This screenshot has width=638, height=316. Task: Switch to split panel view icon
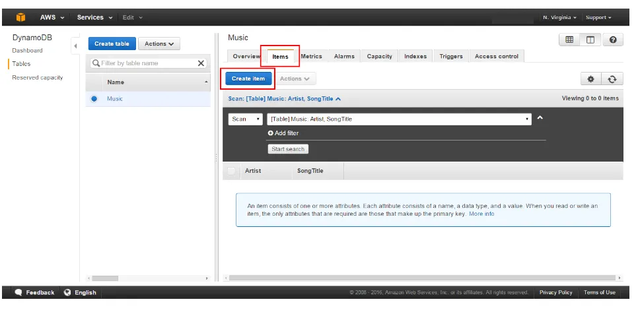click(x=590, y=40)
